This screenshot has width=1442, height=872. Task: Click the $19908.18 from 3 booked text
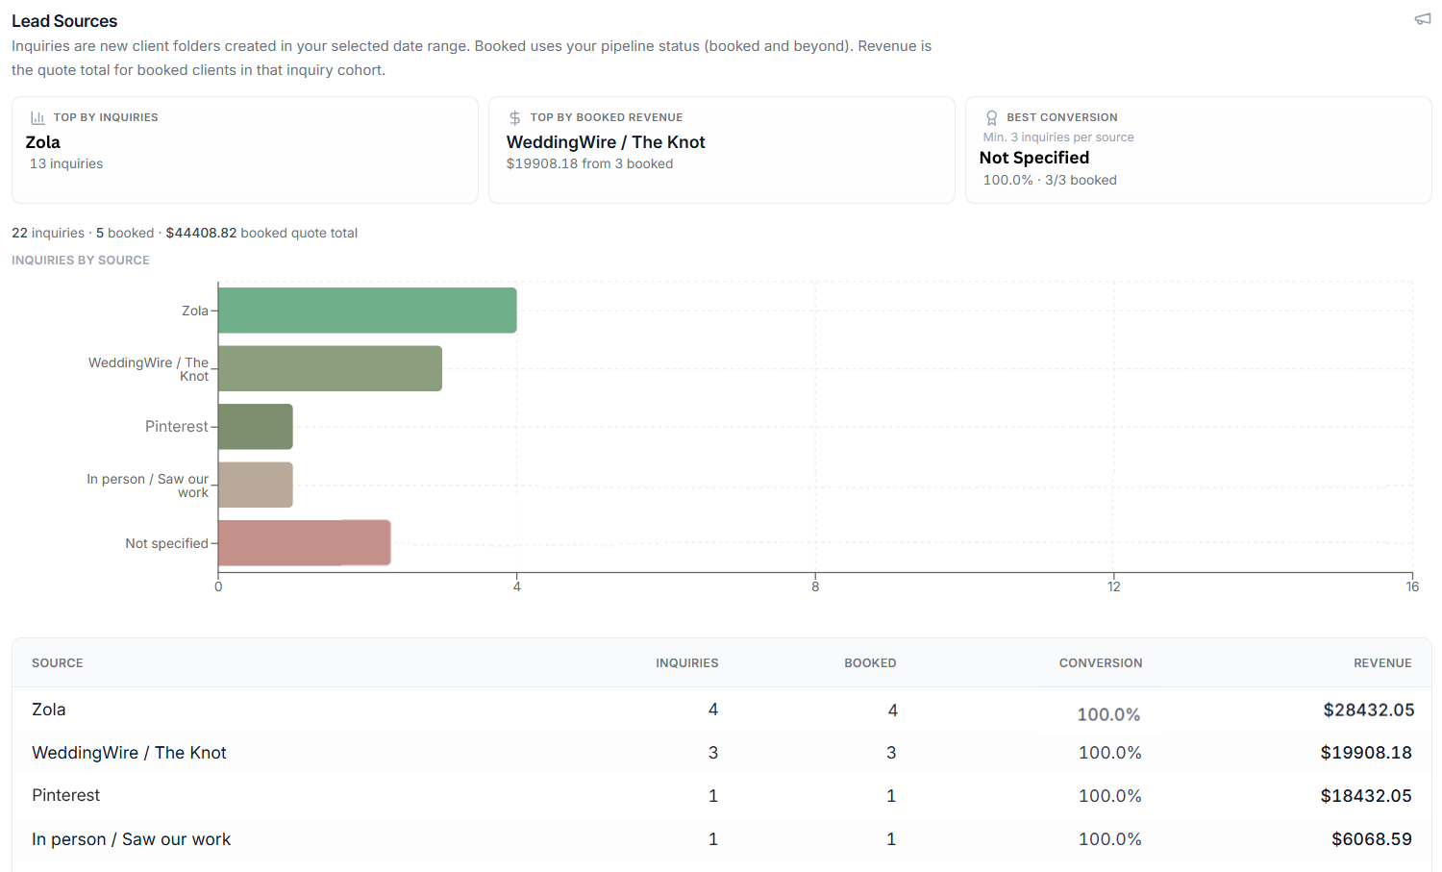(x=589, y=163)
